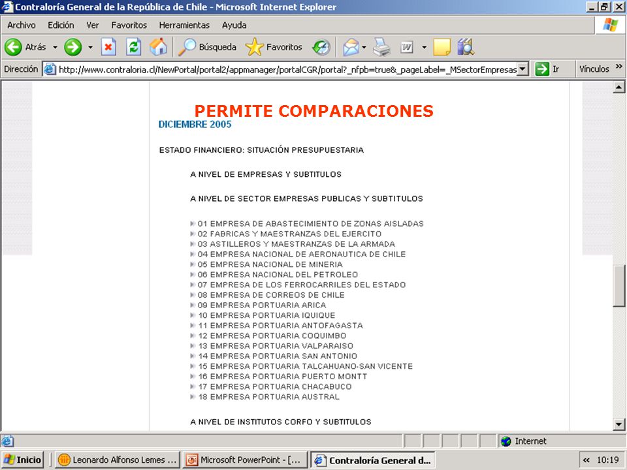This screenshot has height=470, width=627.
Task: Open the Favoritos star panel
Action: click(274, 47)
